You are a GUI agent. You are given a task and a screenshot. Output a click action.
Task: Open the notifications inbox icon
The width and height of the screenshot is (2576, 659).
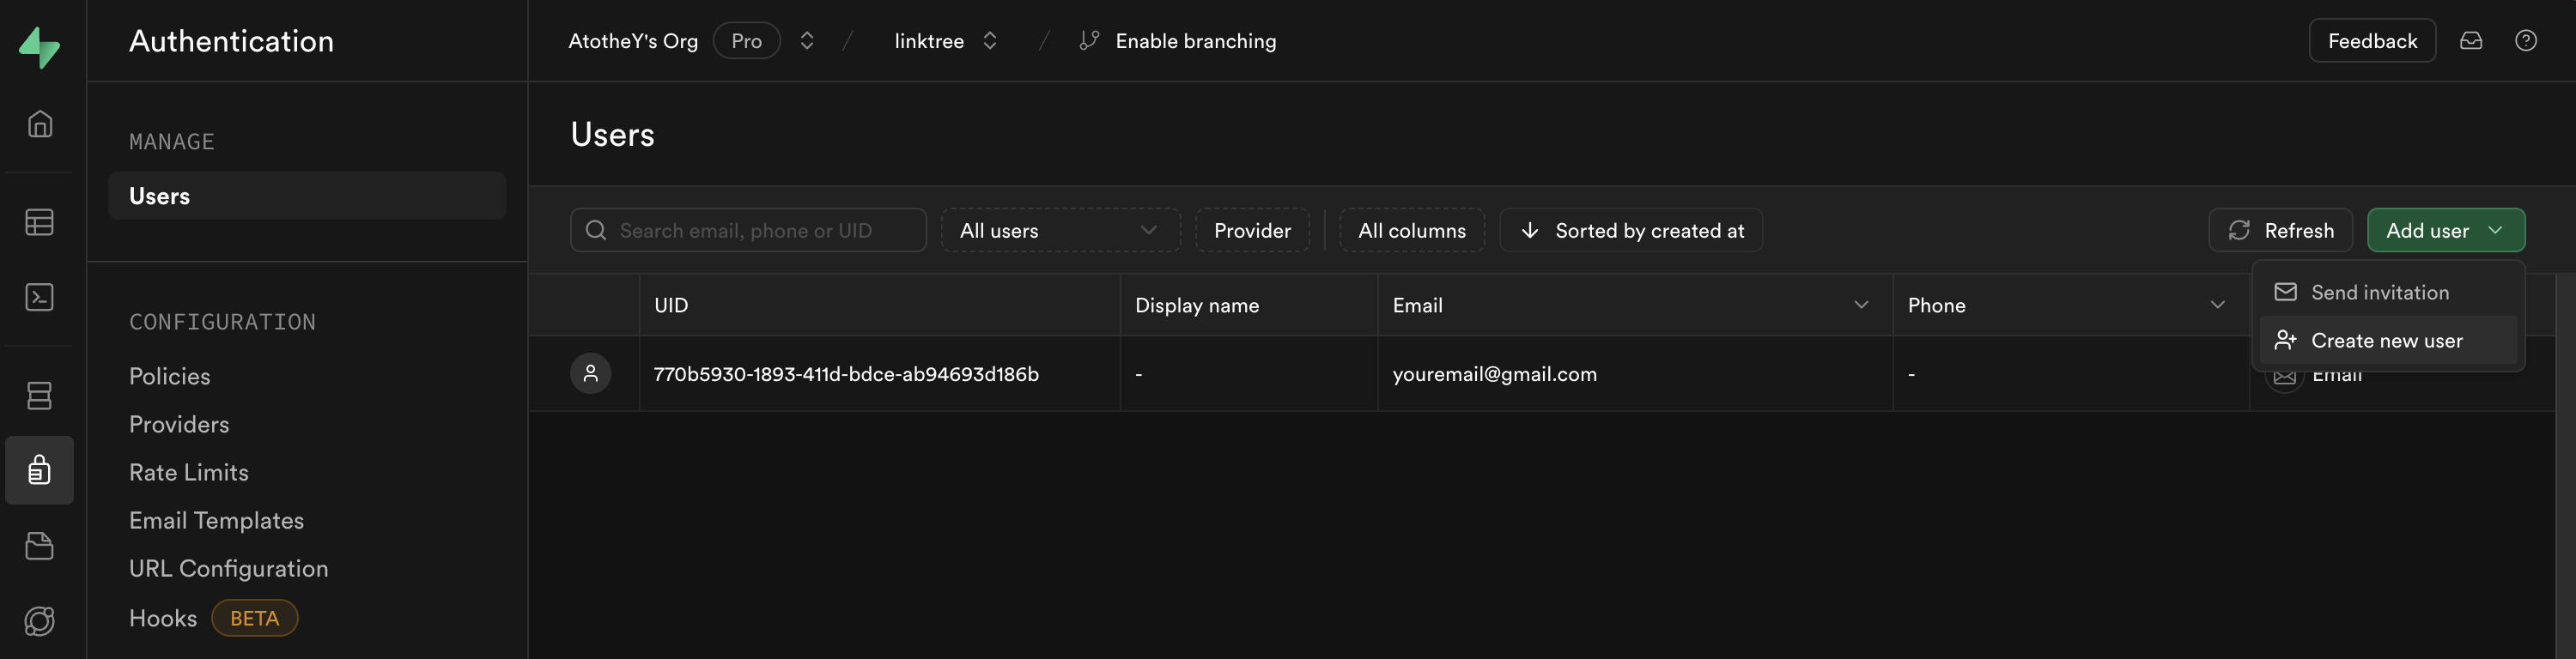(2470, 41)
